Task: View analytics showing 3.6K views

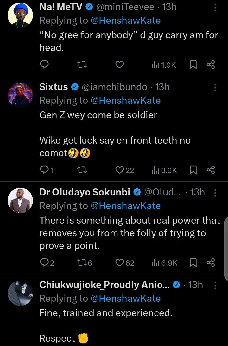Action: [x=164, y=170]
